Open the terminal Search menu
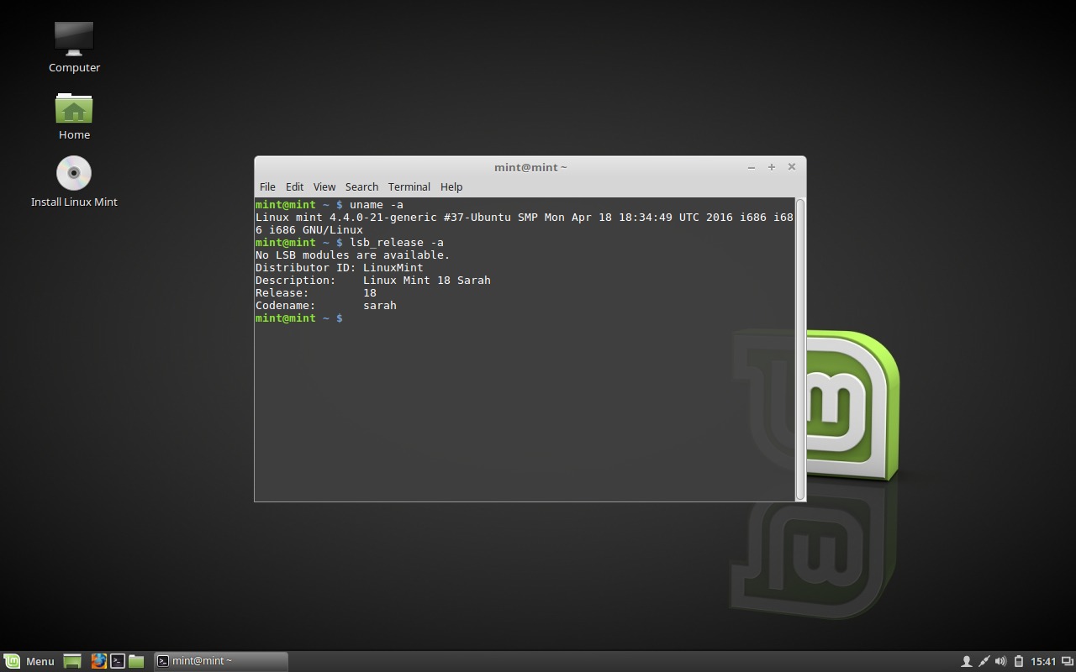1076x672 pixels. click(361, 186)
